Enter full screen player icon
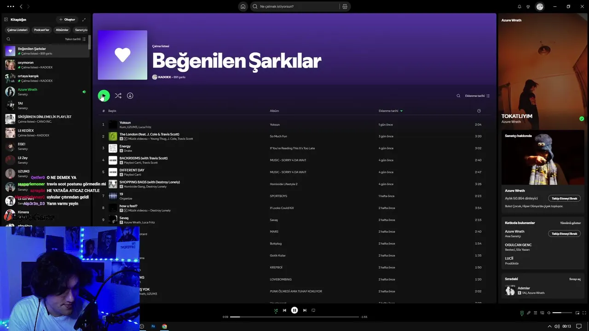589x331 pixels. tap(584, 313)
